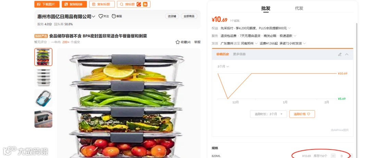The height and width of the screenshot is (158, 370).
Task: Click the 全部商品 all products button
Action: [x=189, y=16]
